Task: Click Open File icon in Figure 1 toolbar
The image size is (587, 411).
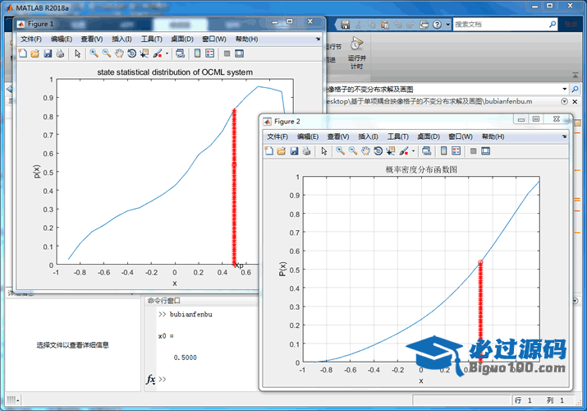Action: 34,53
